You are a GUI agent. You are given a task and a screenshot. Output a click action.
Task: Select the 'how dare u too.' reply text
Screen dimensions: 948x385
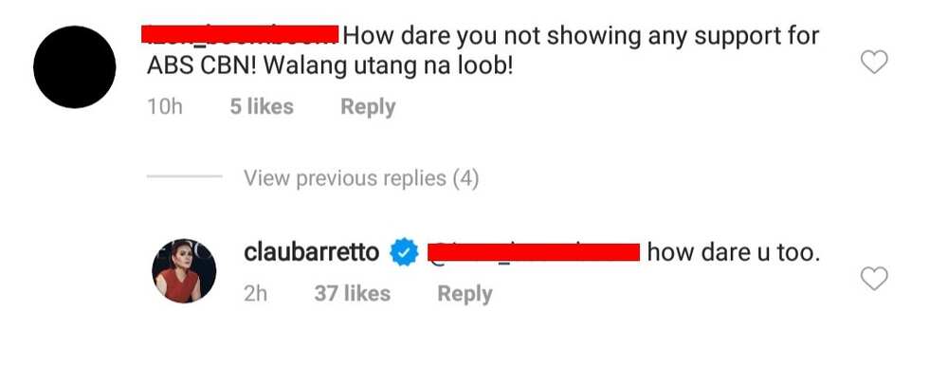click(x=734, y=252)
